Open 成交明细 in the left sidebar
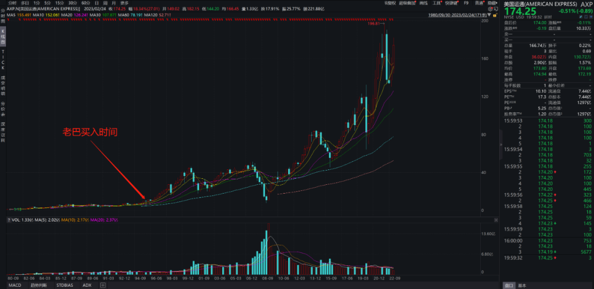Image resolution: width=594 pixels, height=289 pixels. pos(3,86)
